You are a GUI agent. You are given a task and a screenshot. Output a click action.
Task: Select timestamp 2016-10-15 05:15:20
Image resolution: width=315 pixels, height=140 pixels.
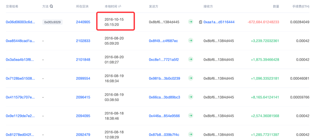pyautogui.click(x=114, y=22)
